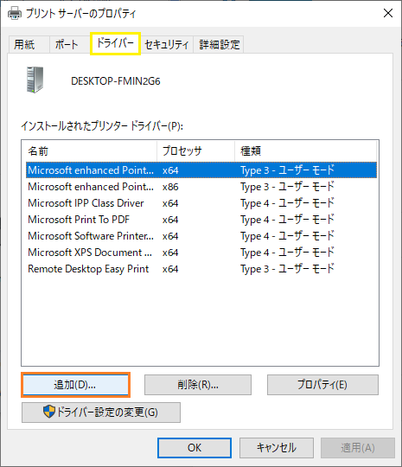Click the 削除(R)... button
Screen dimensions: 402x467
click(x=198, y=385)
